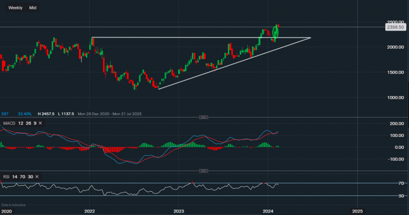Open the Weekly timeframe dropdown
Image resolution: width=409 pixels, height=215 pixels.
point(16,8)
